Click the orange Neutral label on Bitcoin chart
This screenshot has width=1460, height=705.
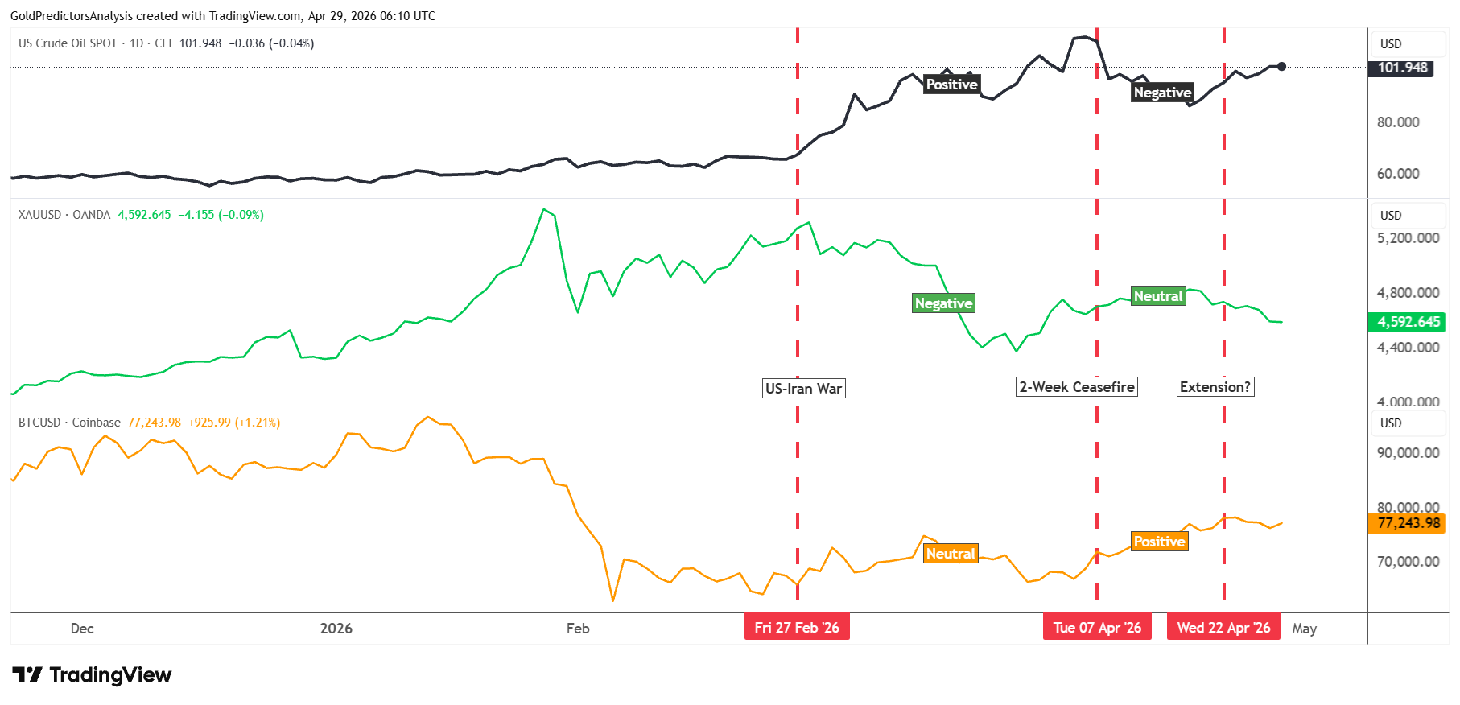[x=951, y=554]
